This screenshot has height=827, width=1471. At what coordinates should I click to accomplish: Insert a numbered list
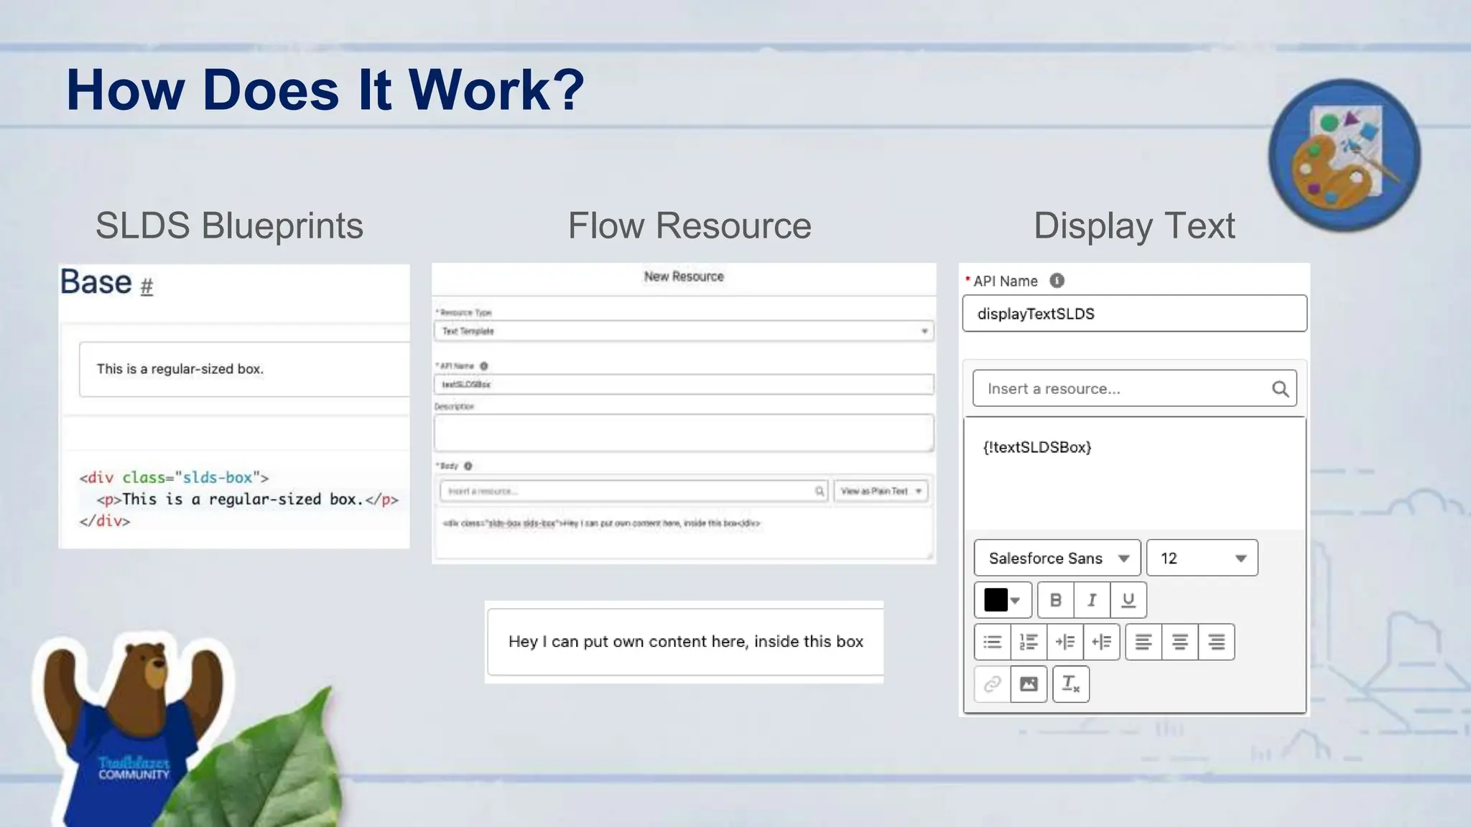click(x=1029, y=642)
